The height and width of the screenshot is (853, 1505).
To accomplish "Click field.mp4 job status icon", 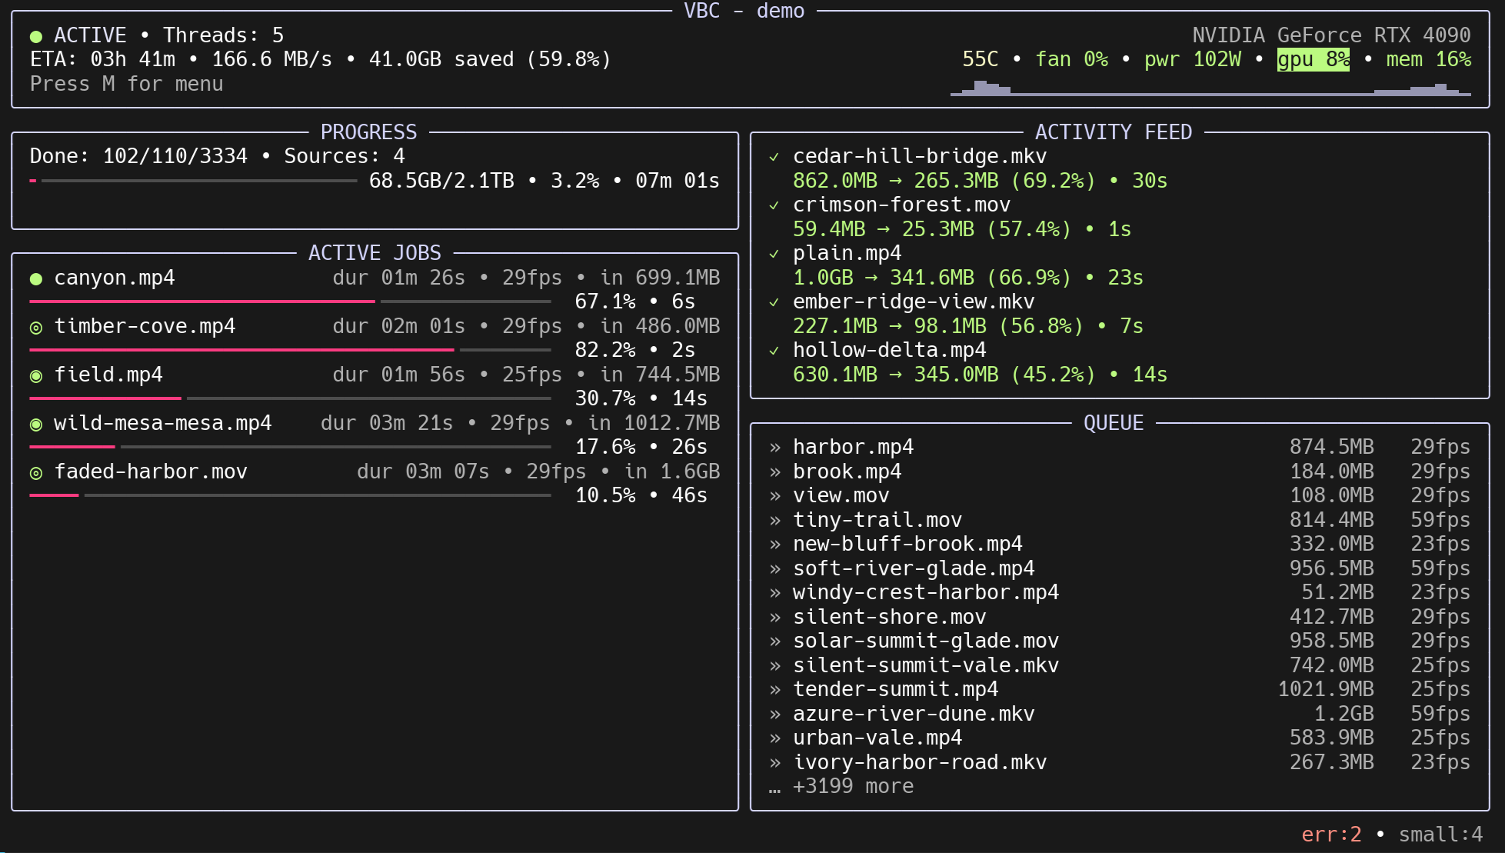I will pyautogui.click(x=35, y=376).
